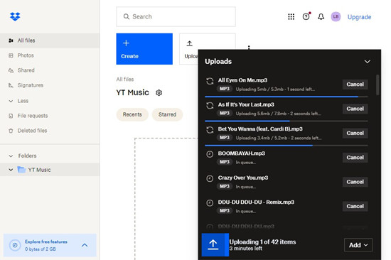Cancel the BOOMBAYAH.mp3 upload
Image resolution: width=391 pixels, height=260 pixels.
(x=355, y=158)
